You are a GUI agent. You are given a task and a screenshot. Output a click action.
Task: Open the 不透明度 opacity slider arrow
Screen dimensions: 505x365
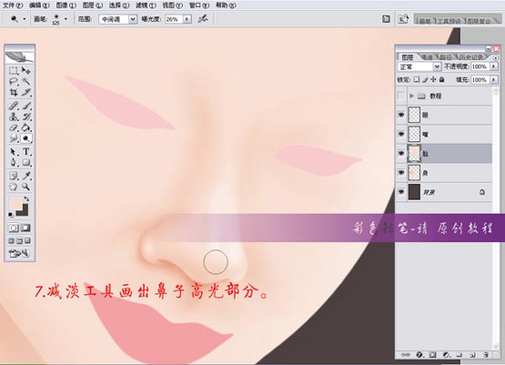pos(493,66)
